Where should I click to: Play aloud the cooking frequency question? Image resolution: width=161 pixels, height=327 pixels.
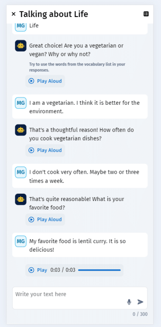[x=45, y=150]
